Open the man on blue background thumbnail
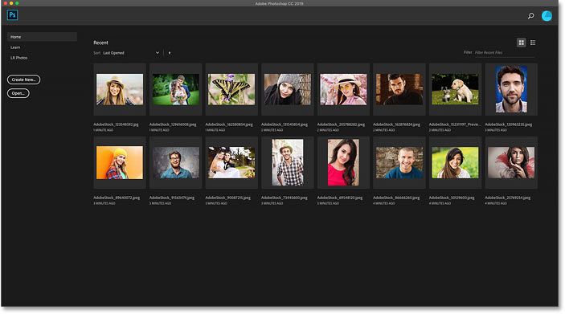This screenshot has width=565, height=314. pos(511,89)
